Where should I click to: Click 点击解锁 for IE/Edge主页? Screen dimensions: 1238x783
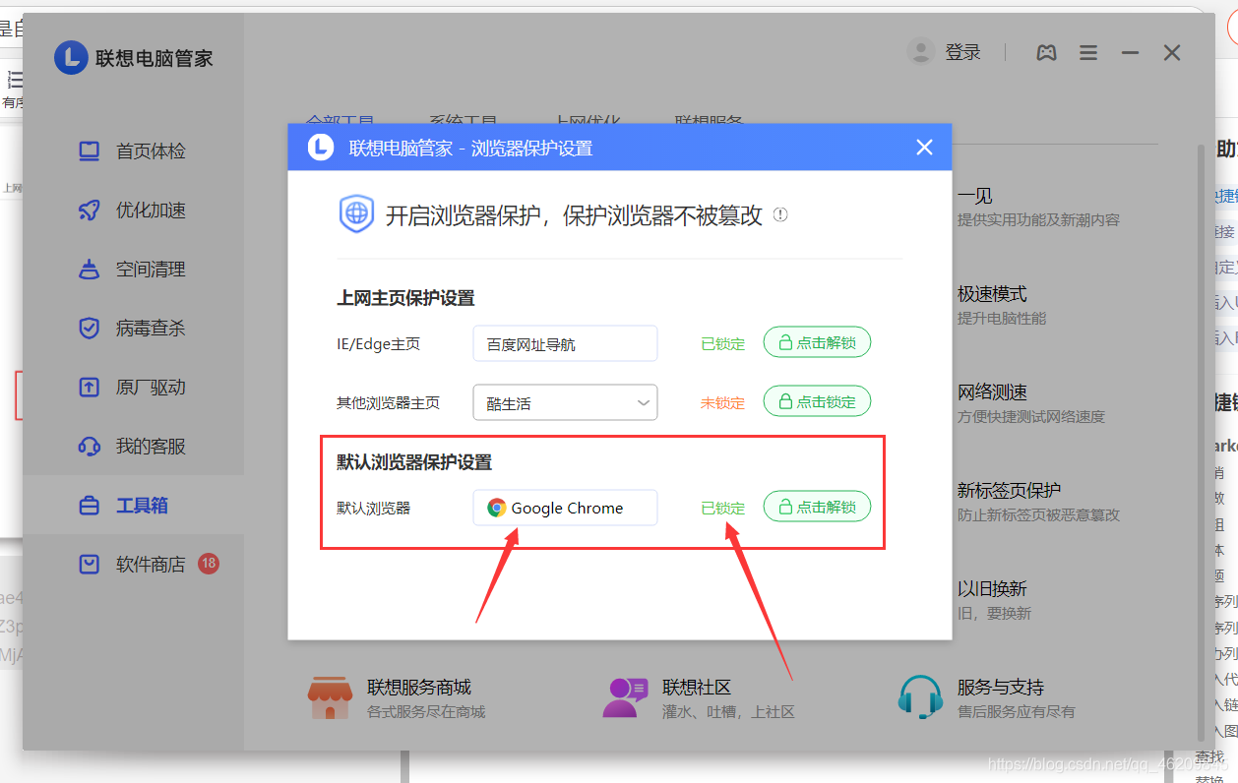[817, 342]
